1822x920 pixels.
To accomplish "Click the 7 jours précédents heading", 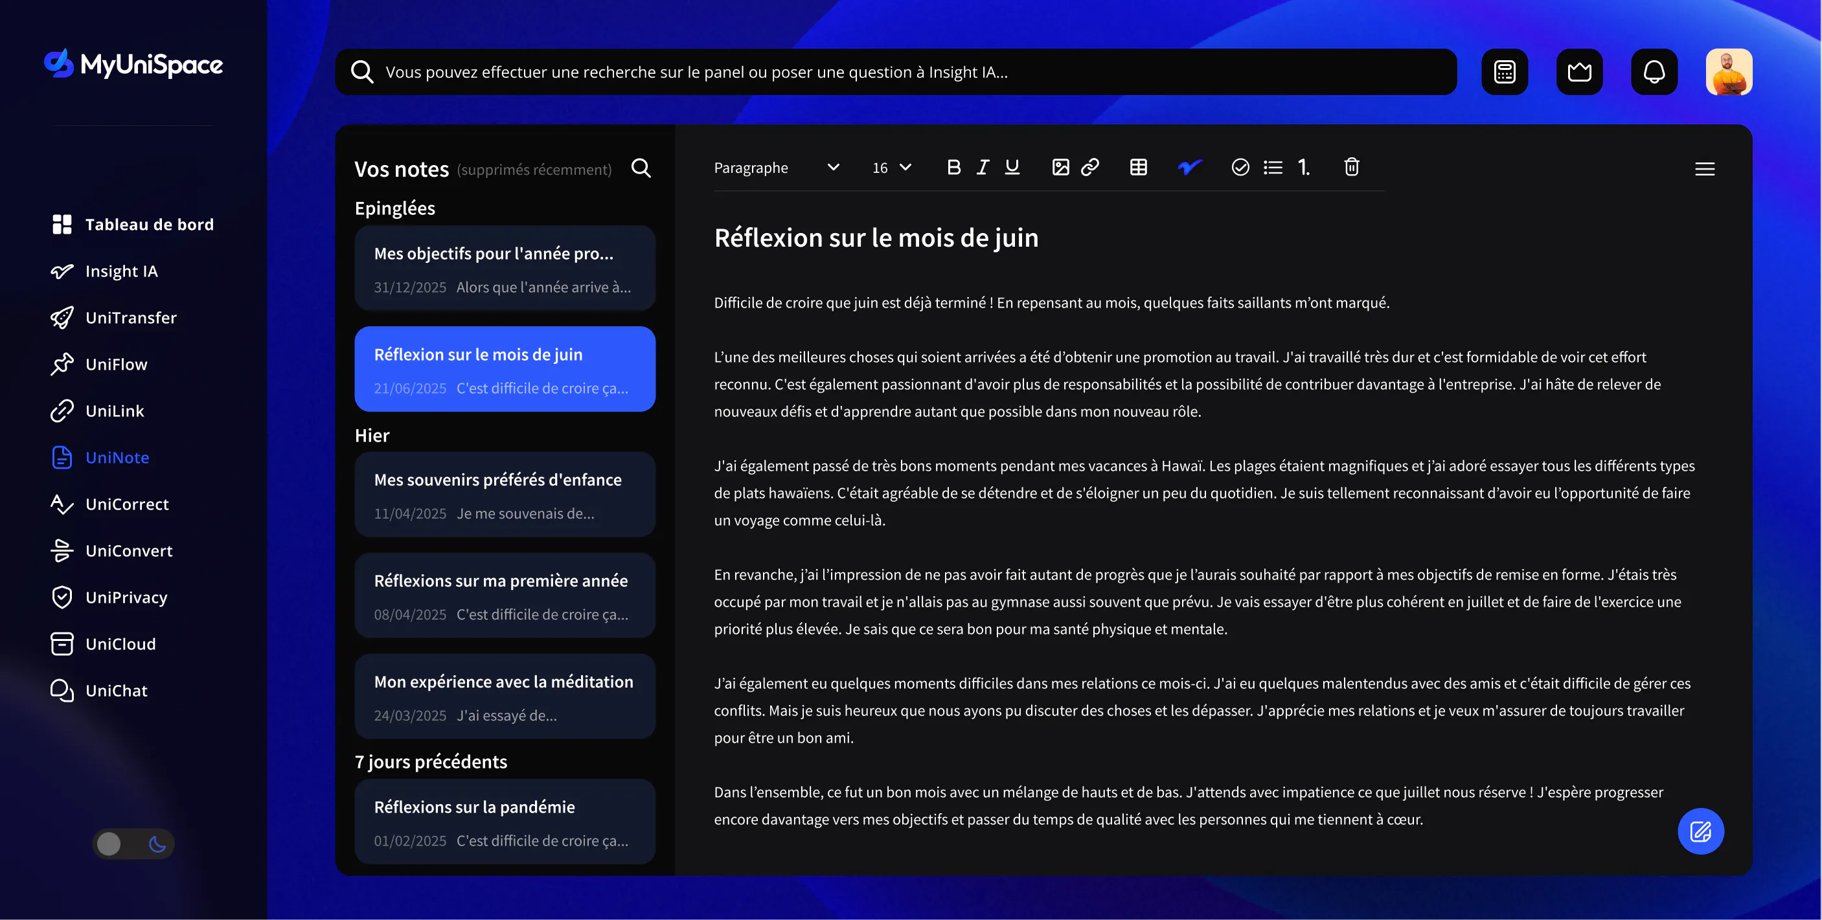I will coord(431,761).
